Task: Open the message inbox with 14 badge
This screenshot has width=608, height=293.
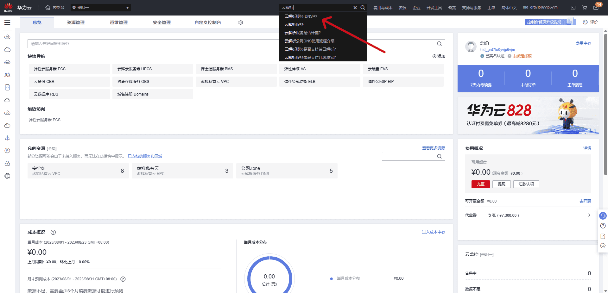Action: (x=596, y=7)
